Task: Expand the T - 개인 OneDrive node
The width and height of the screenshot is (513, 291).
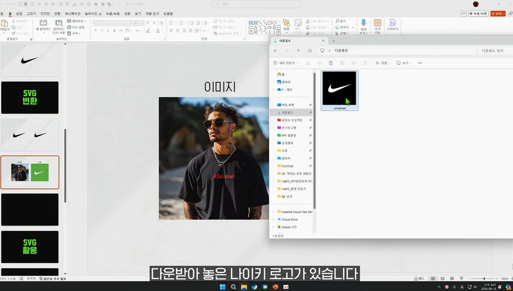Action: click(273, 90)
